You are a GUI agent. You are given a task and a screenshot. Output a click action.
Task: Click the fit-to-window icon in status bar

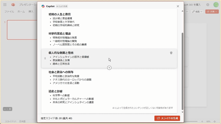(215, 121)
